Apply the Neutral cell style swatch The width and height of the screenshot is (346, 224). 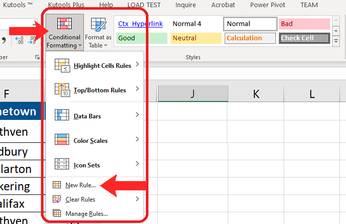coord(196,38)
